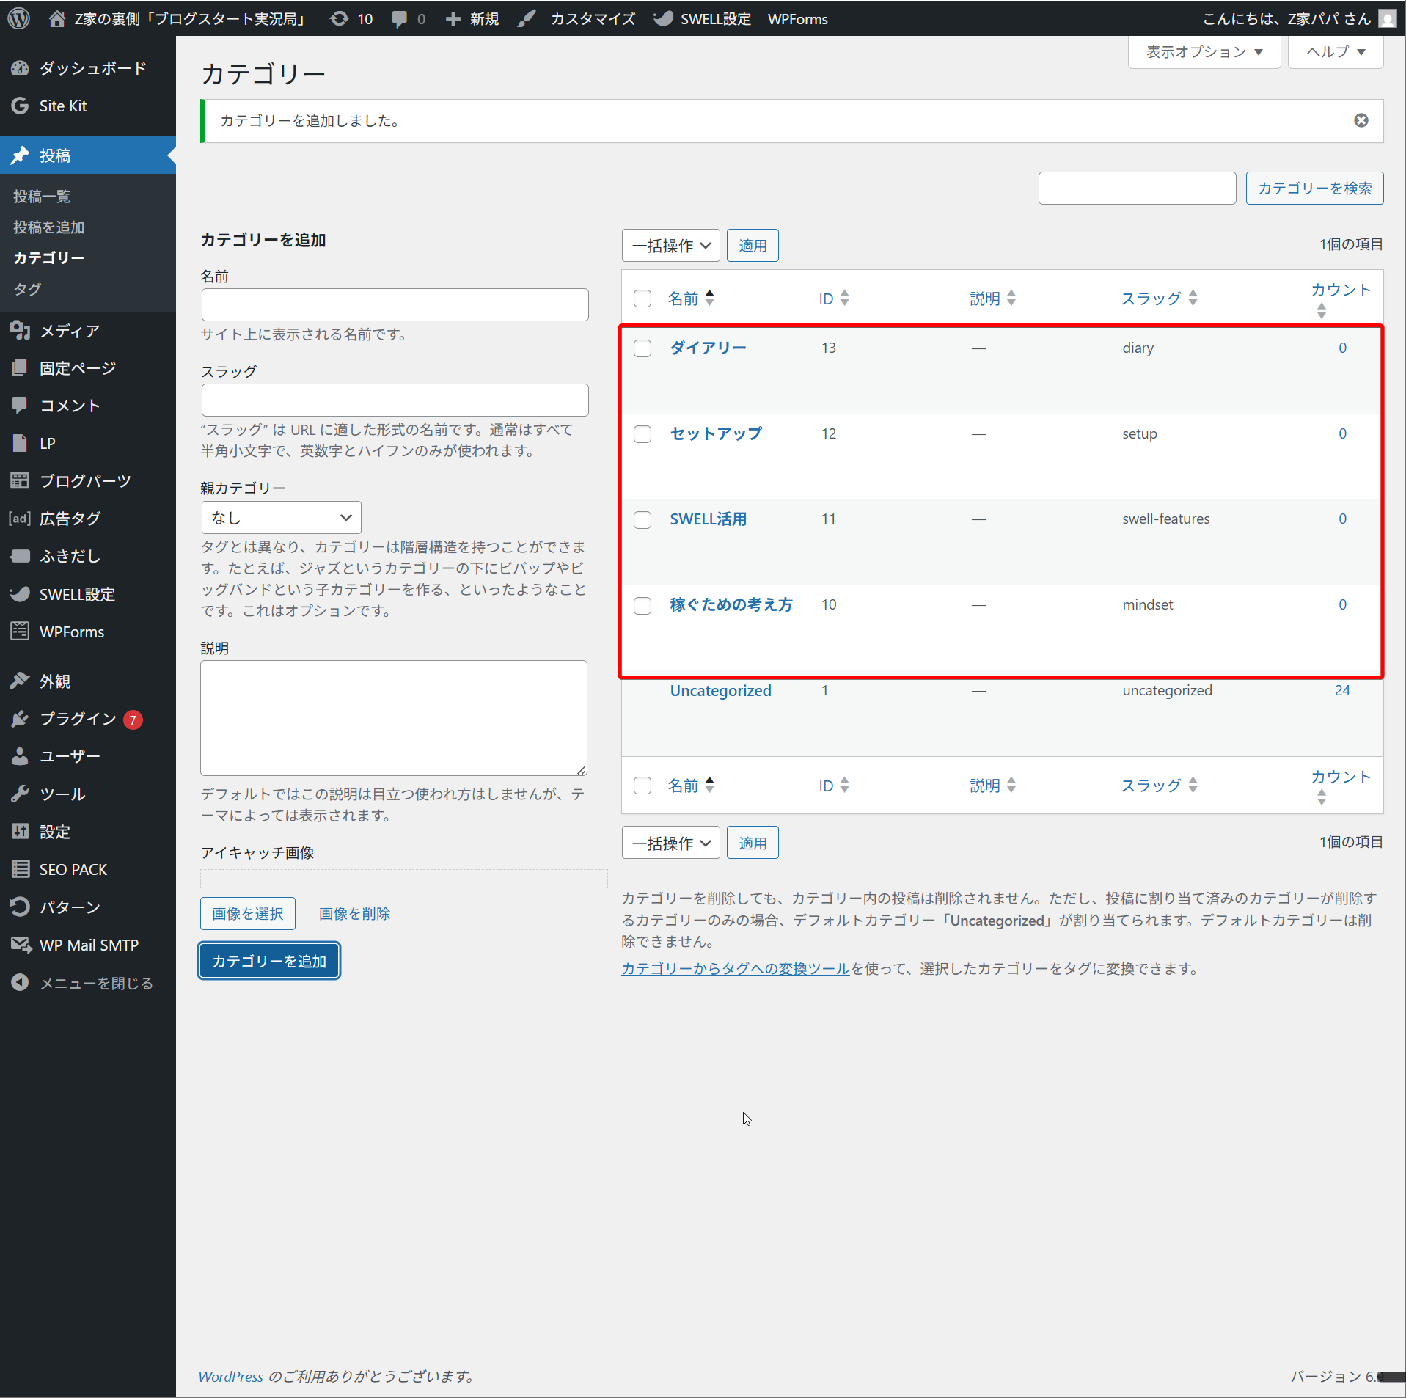The width and height of the screenshot is (1406, 1398).
Task: Dismiss the category added notice
Action: point(1361,120)
